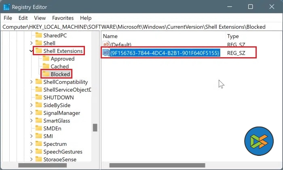The height and width of the screenshot is (170, 283).
Task: Open the File menu
Action: pyautogui.click(x=8, y=18)
